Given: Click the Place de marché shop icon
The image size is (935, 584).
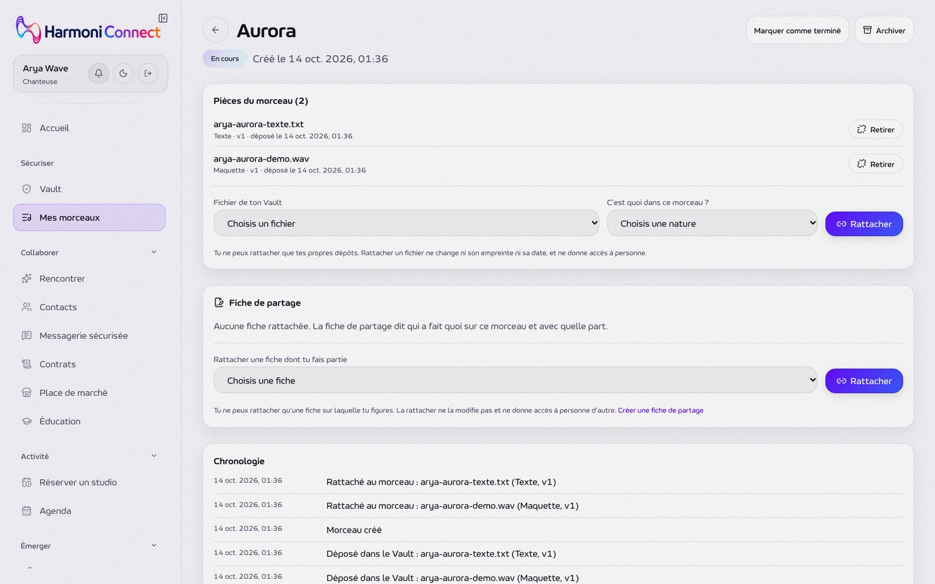Looking at the screenshot, I should coord(27,393).
